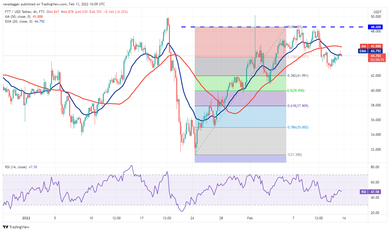Click the 0.786(35.002) Fibonacci level label
Viewport: 390px width, 232px height.
tap(298, 127)
